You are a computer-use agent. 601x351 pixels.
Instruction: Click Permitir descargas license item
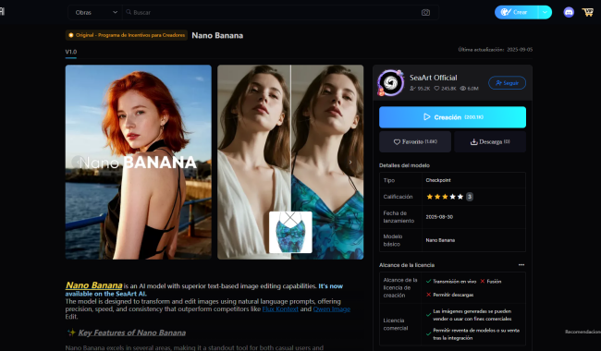[x=449, y=295]
